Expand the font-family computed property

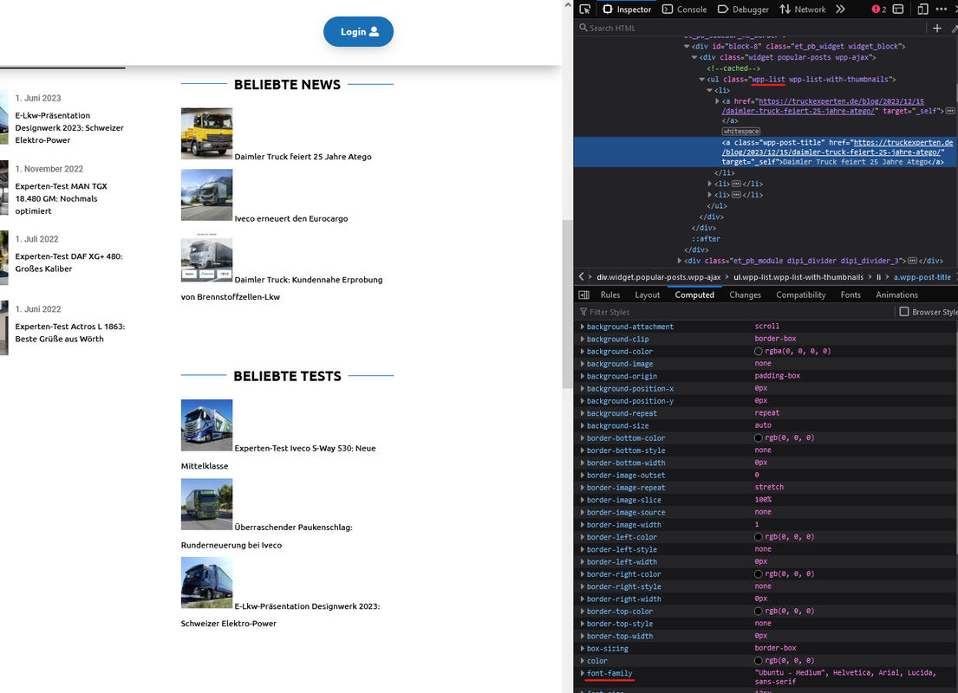(583, 673)
